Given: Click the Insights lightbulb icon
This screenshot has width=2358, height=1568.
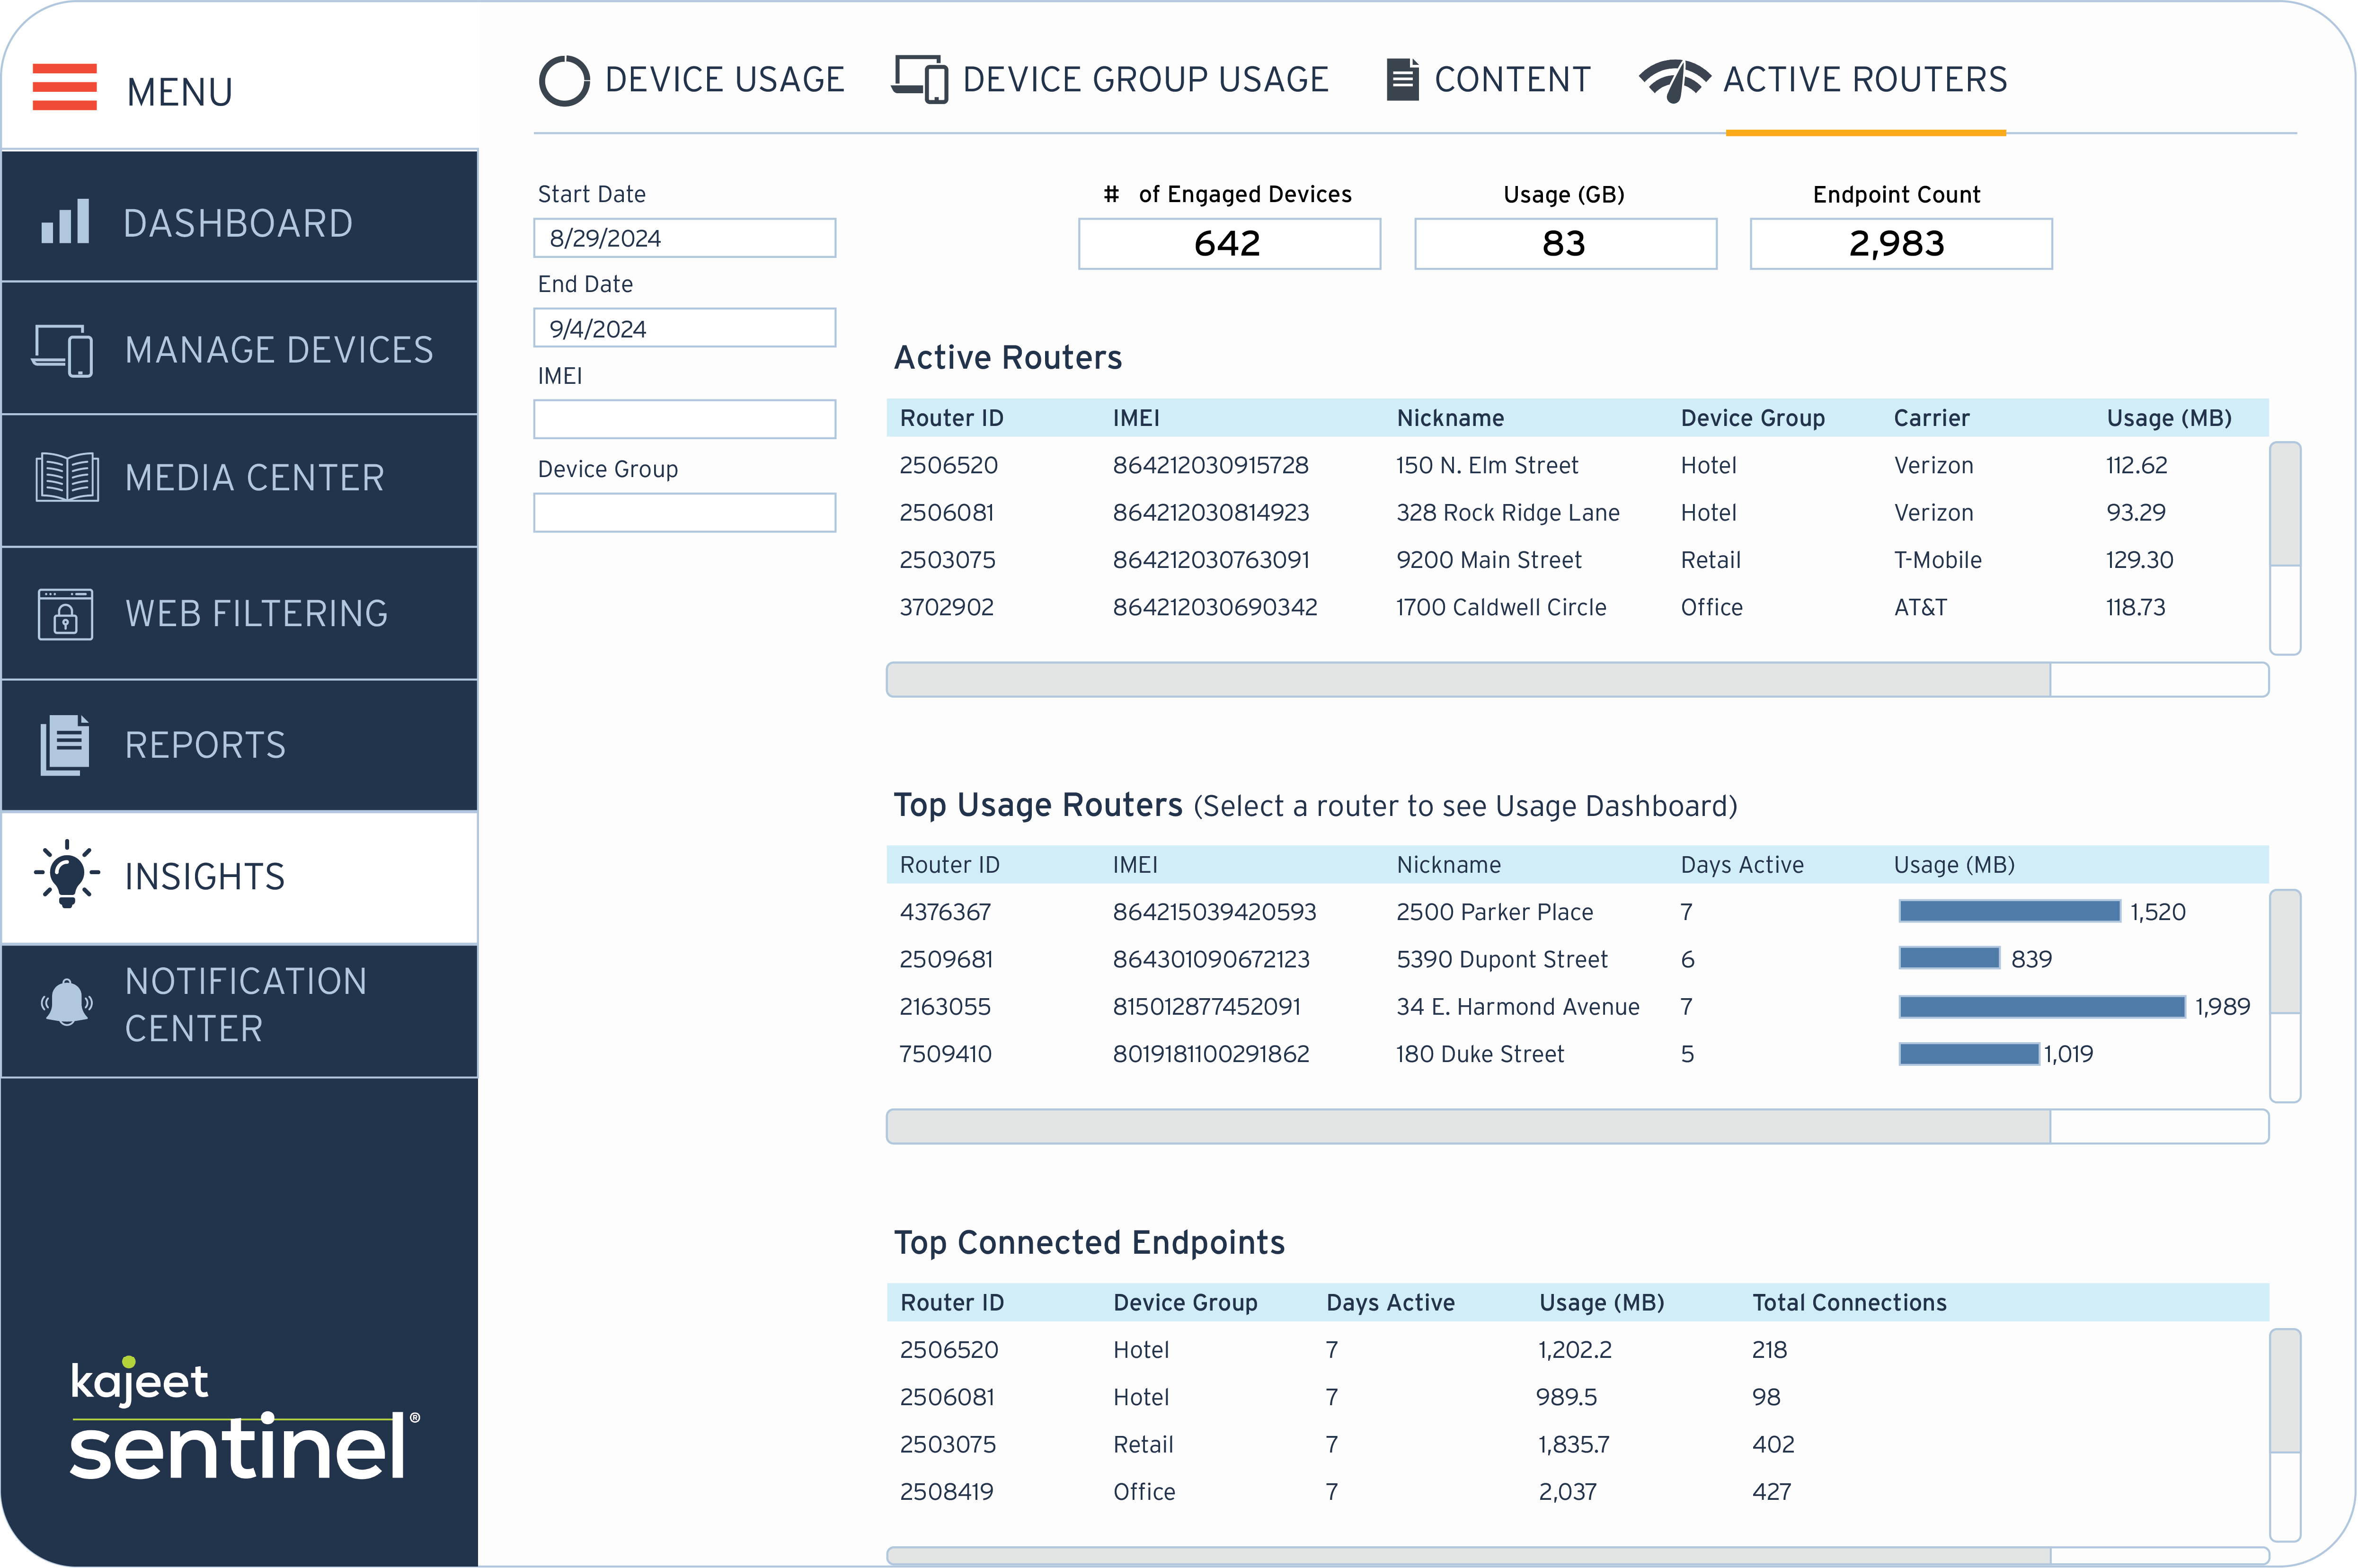Looking at the screenshot, I should click(67, 875).
